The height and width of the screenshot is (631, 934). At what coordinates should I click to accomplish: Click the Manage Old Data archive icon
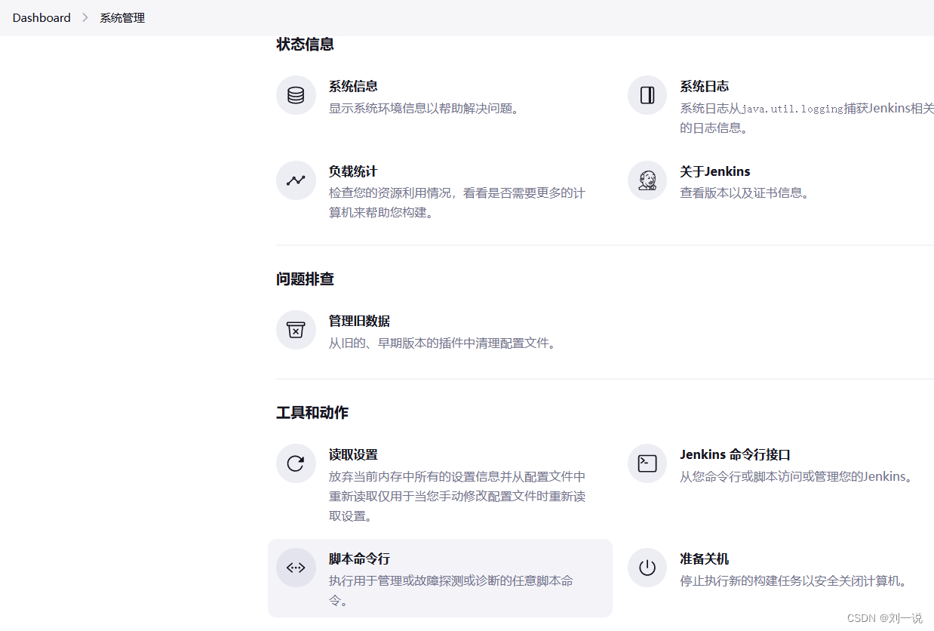296,330
